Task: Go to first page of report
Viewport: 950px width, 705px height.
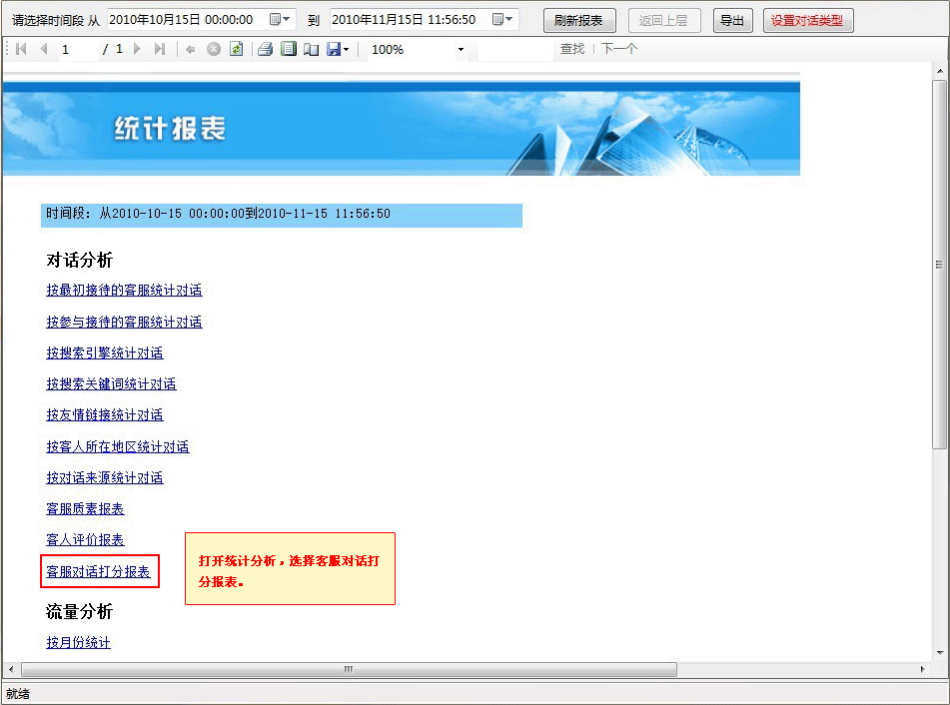Action: point(21,49)
